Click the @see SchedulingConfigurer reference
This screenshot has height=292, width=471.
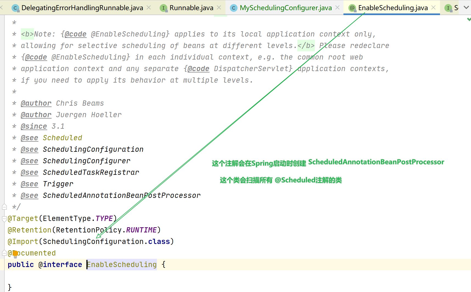tap(86, 161)
